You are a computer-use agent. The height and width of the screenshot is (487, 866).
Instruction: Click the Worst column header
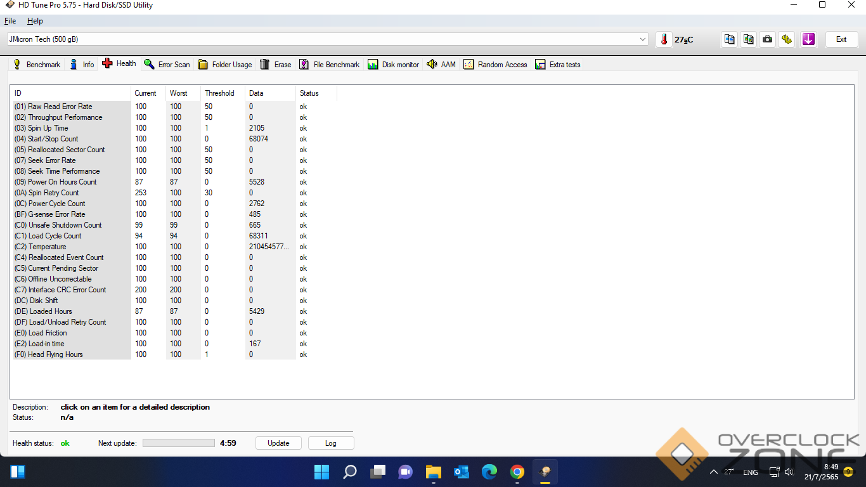point(183,93)
